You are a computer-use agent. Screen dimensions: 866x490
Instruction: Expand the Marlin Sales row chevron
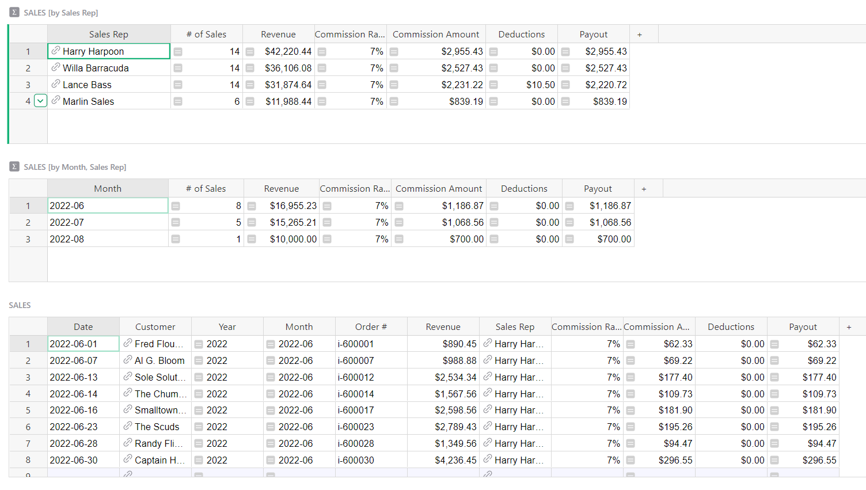40,100
